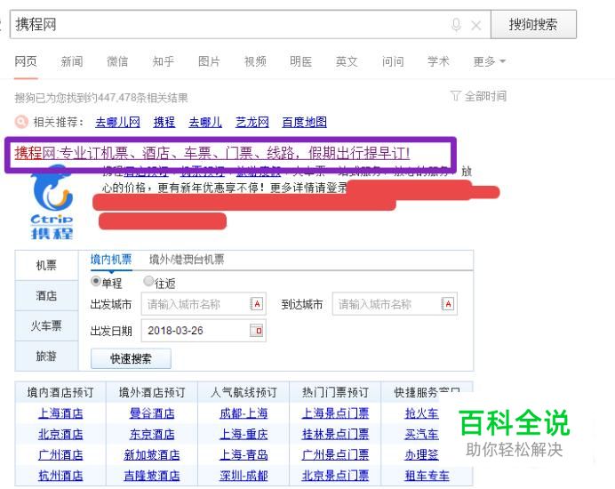
Task: Open related suggestion 携程
Action: pyautogui.click(x=164, y=122)
